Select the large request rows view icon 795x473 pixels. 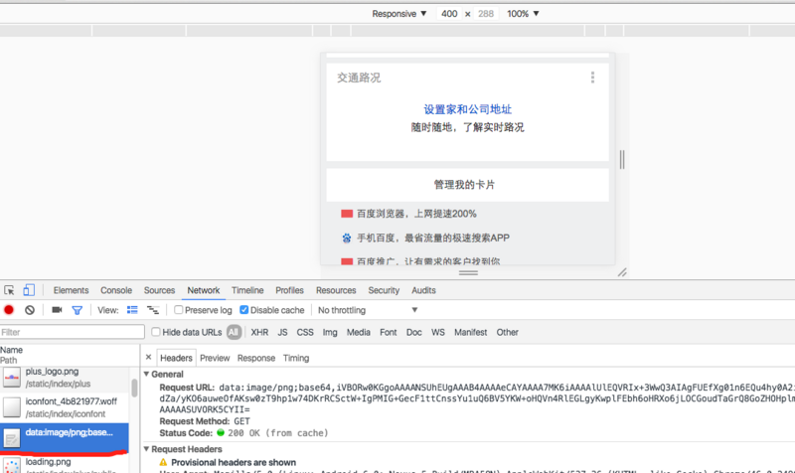click(x=132, y=310)
